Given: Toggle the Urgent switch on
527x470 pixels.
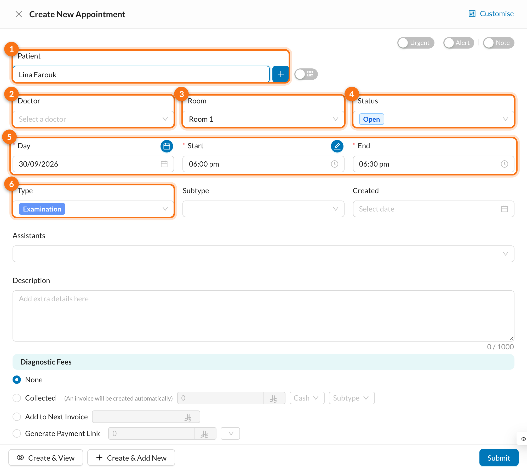Looking at the screenshot, I should point(416,43).
